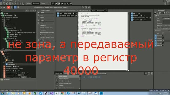Click the palette category list scrollbar

pos(80,82)
